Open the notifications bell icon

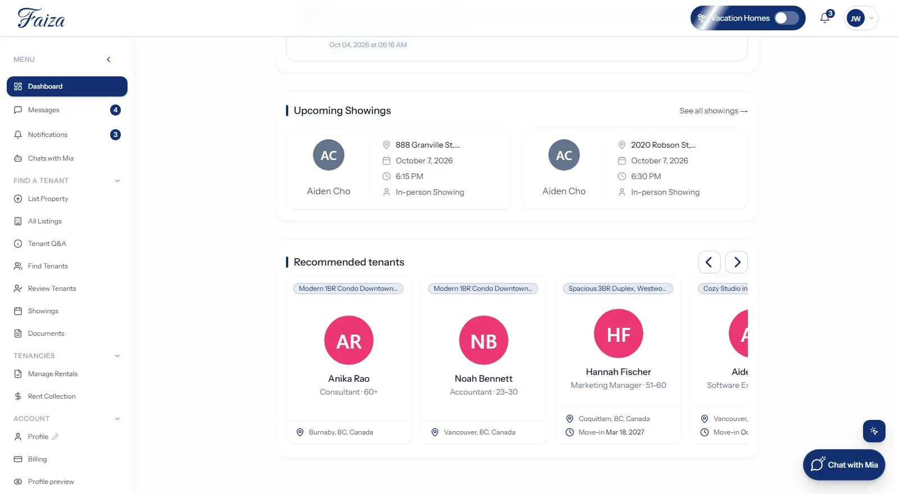point(825,18)
